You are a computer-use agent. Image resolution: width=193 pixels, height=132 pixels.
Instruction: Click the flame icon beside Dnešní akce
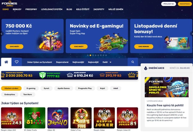click(x=146, y=68)
